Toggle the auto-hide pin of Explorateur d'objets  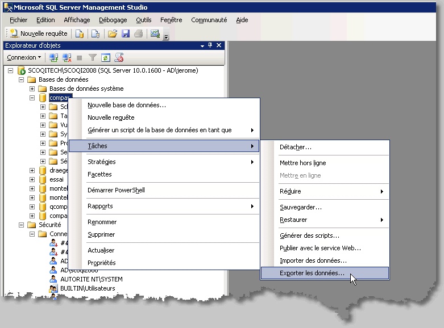pyautogui.click(x=210, y=45)
